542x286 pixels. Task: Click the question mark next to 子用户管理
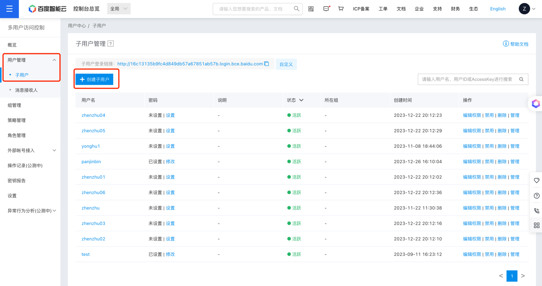point(111,44)
